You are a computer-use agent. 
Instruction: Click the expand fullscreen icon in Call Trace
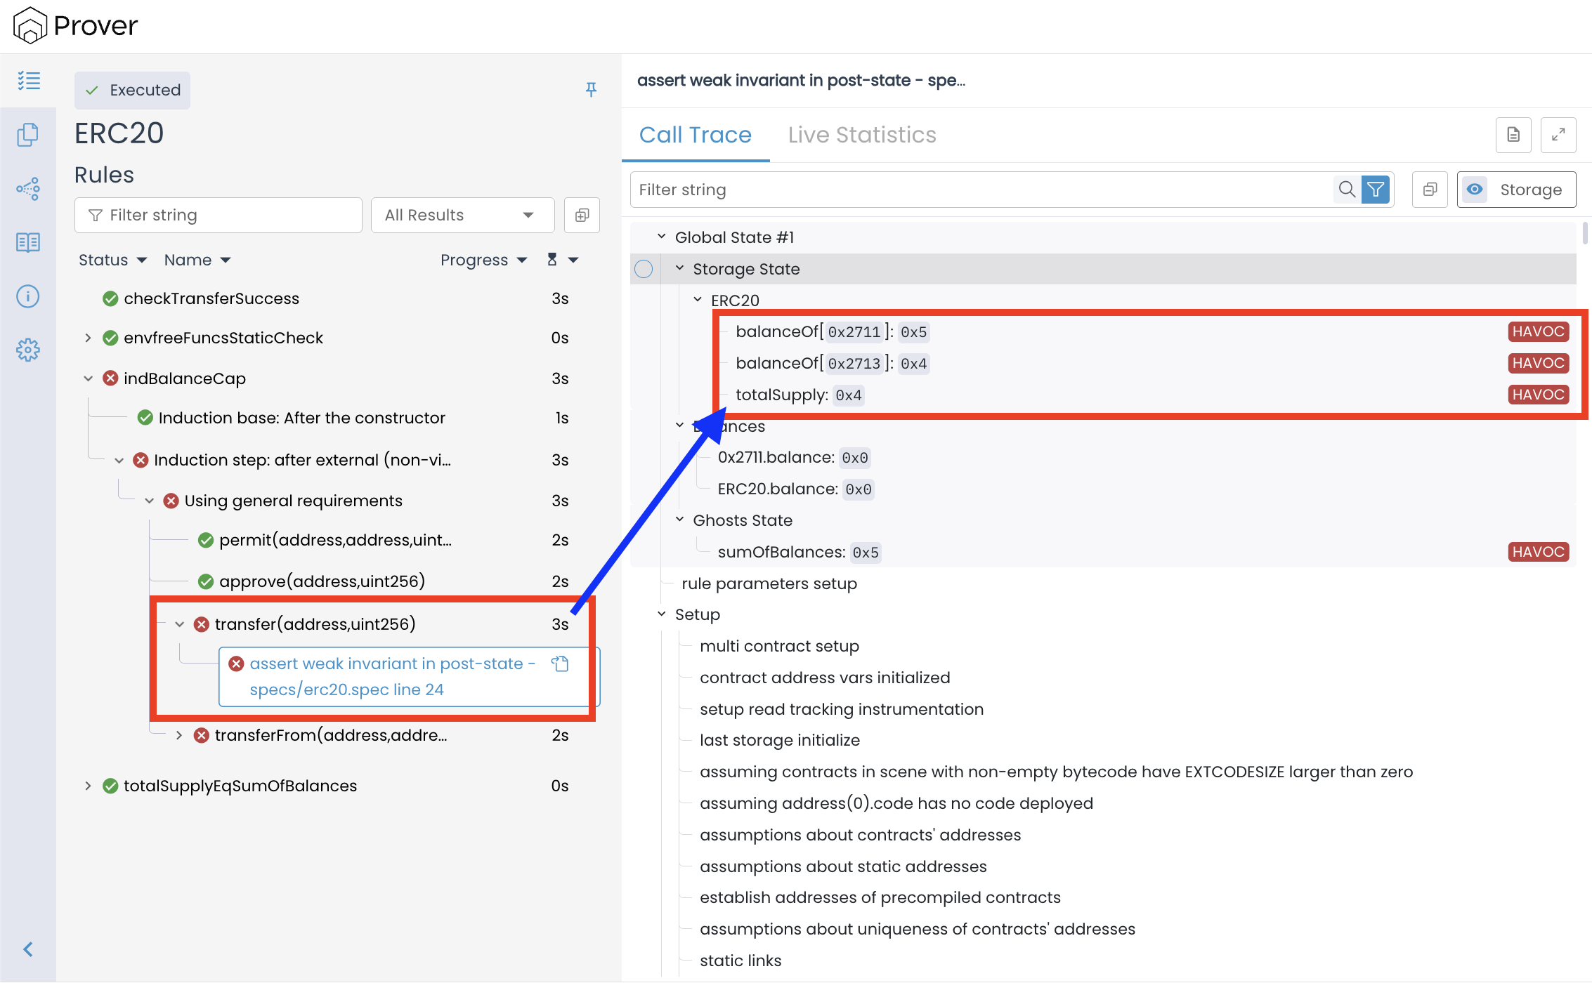tap(1558, 134)
